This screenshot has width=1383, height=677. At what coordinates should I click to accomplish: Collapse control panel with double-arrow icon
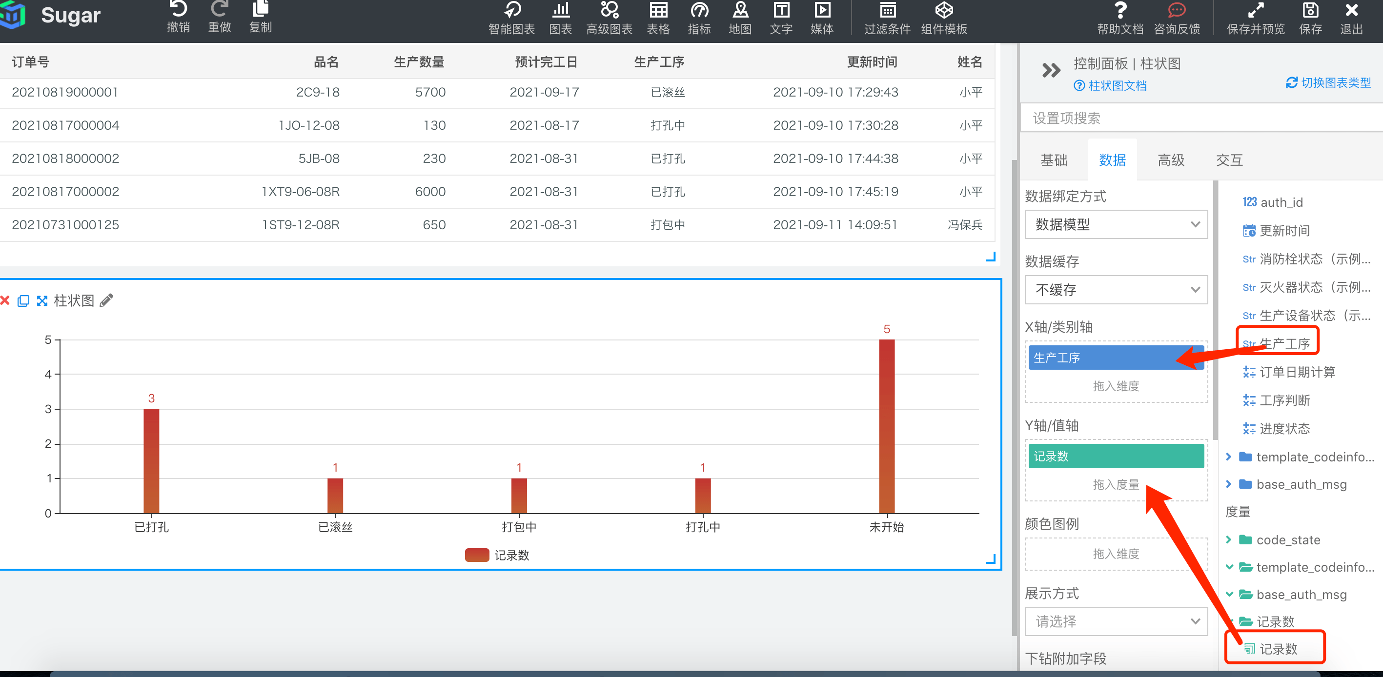click(x=1051, y=70)
